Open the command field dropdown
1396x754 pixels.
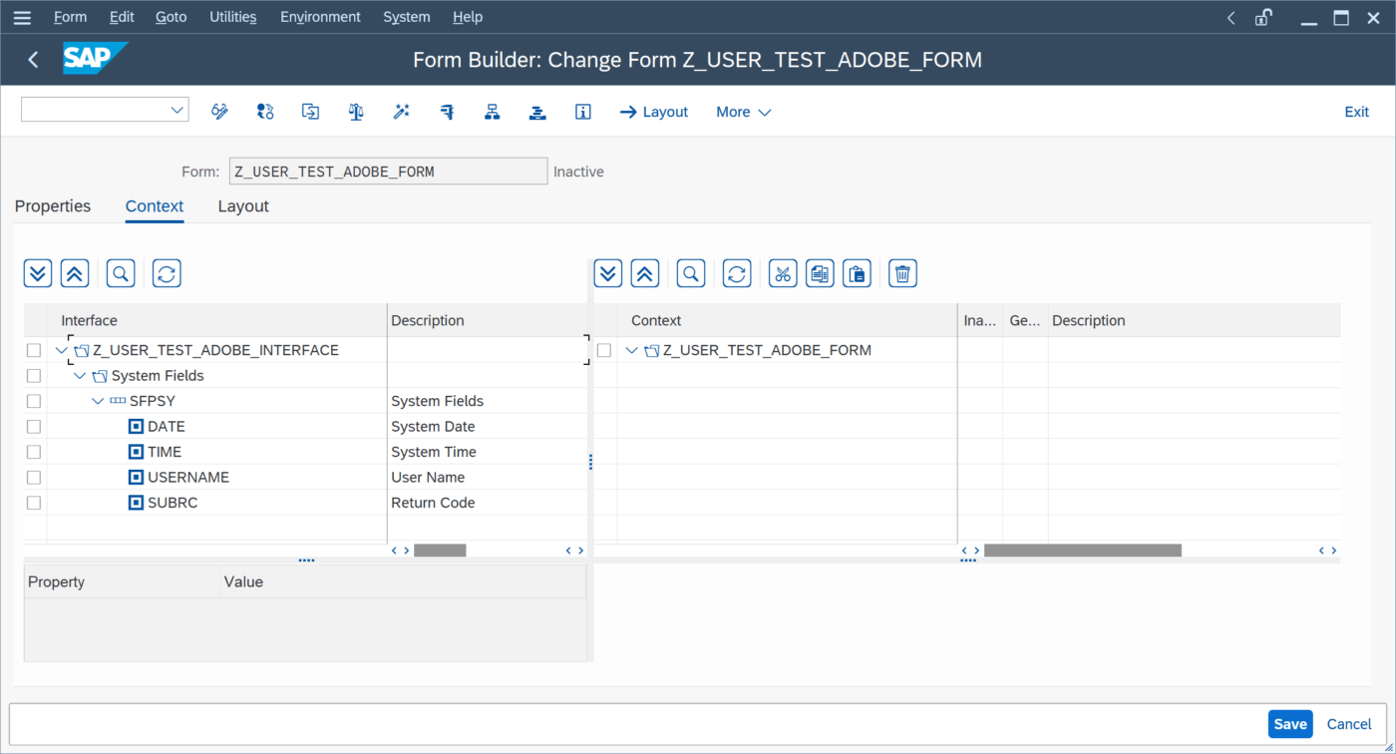pyautogui.click(x=176, y=110)
